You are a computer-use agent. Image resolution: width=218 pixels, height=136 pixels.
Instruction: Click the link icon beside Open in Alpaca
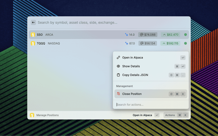[118, 57]
